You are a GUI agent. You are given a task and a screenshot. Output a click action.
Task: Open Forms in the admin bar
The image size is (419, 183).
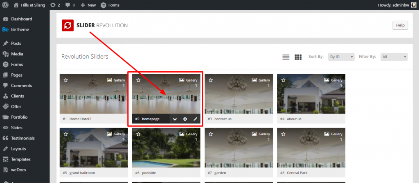coord(110,5)
